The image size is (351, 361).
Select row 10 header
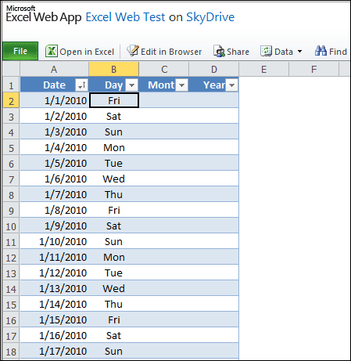pos(11,226)
